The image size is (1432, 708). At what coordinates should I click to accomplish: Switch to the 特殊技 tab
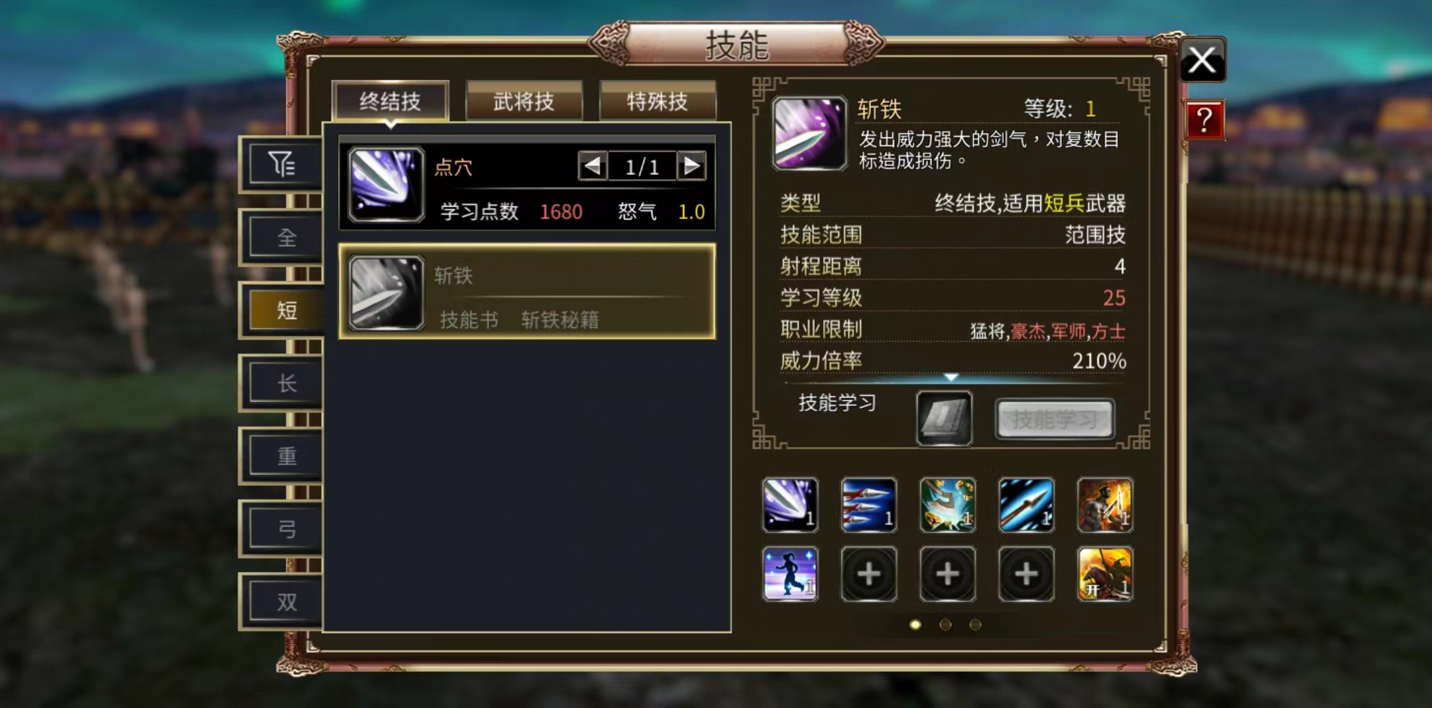tap(657, 101)
